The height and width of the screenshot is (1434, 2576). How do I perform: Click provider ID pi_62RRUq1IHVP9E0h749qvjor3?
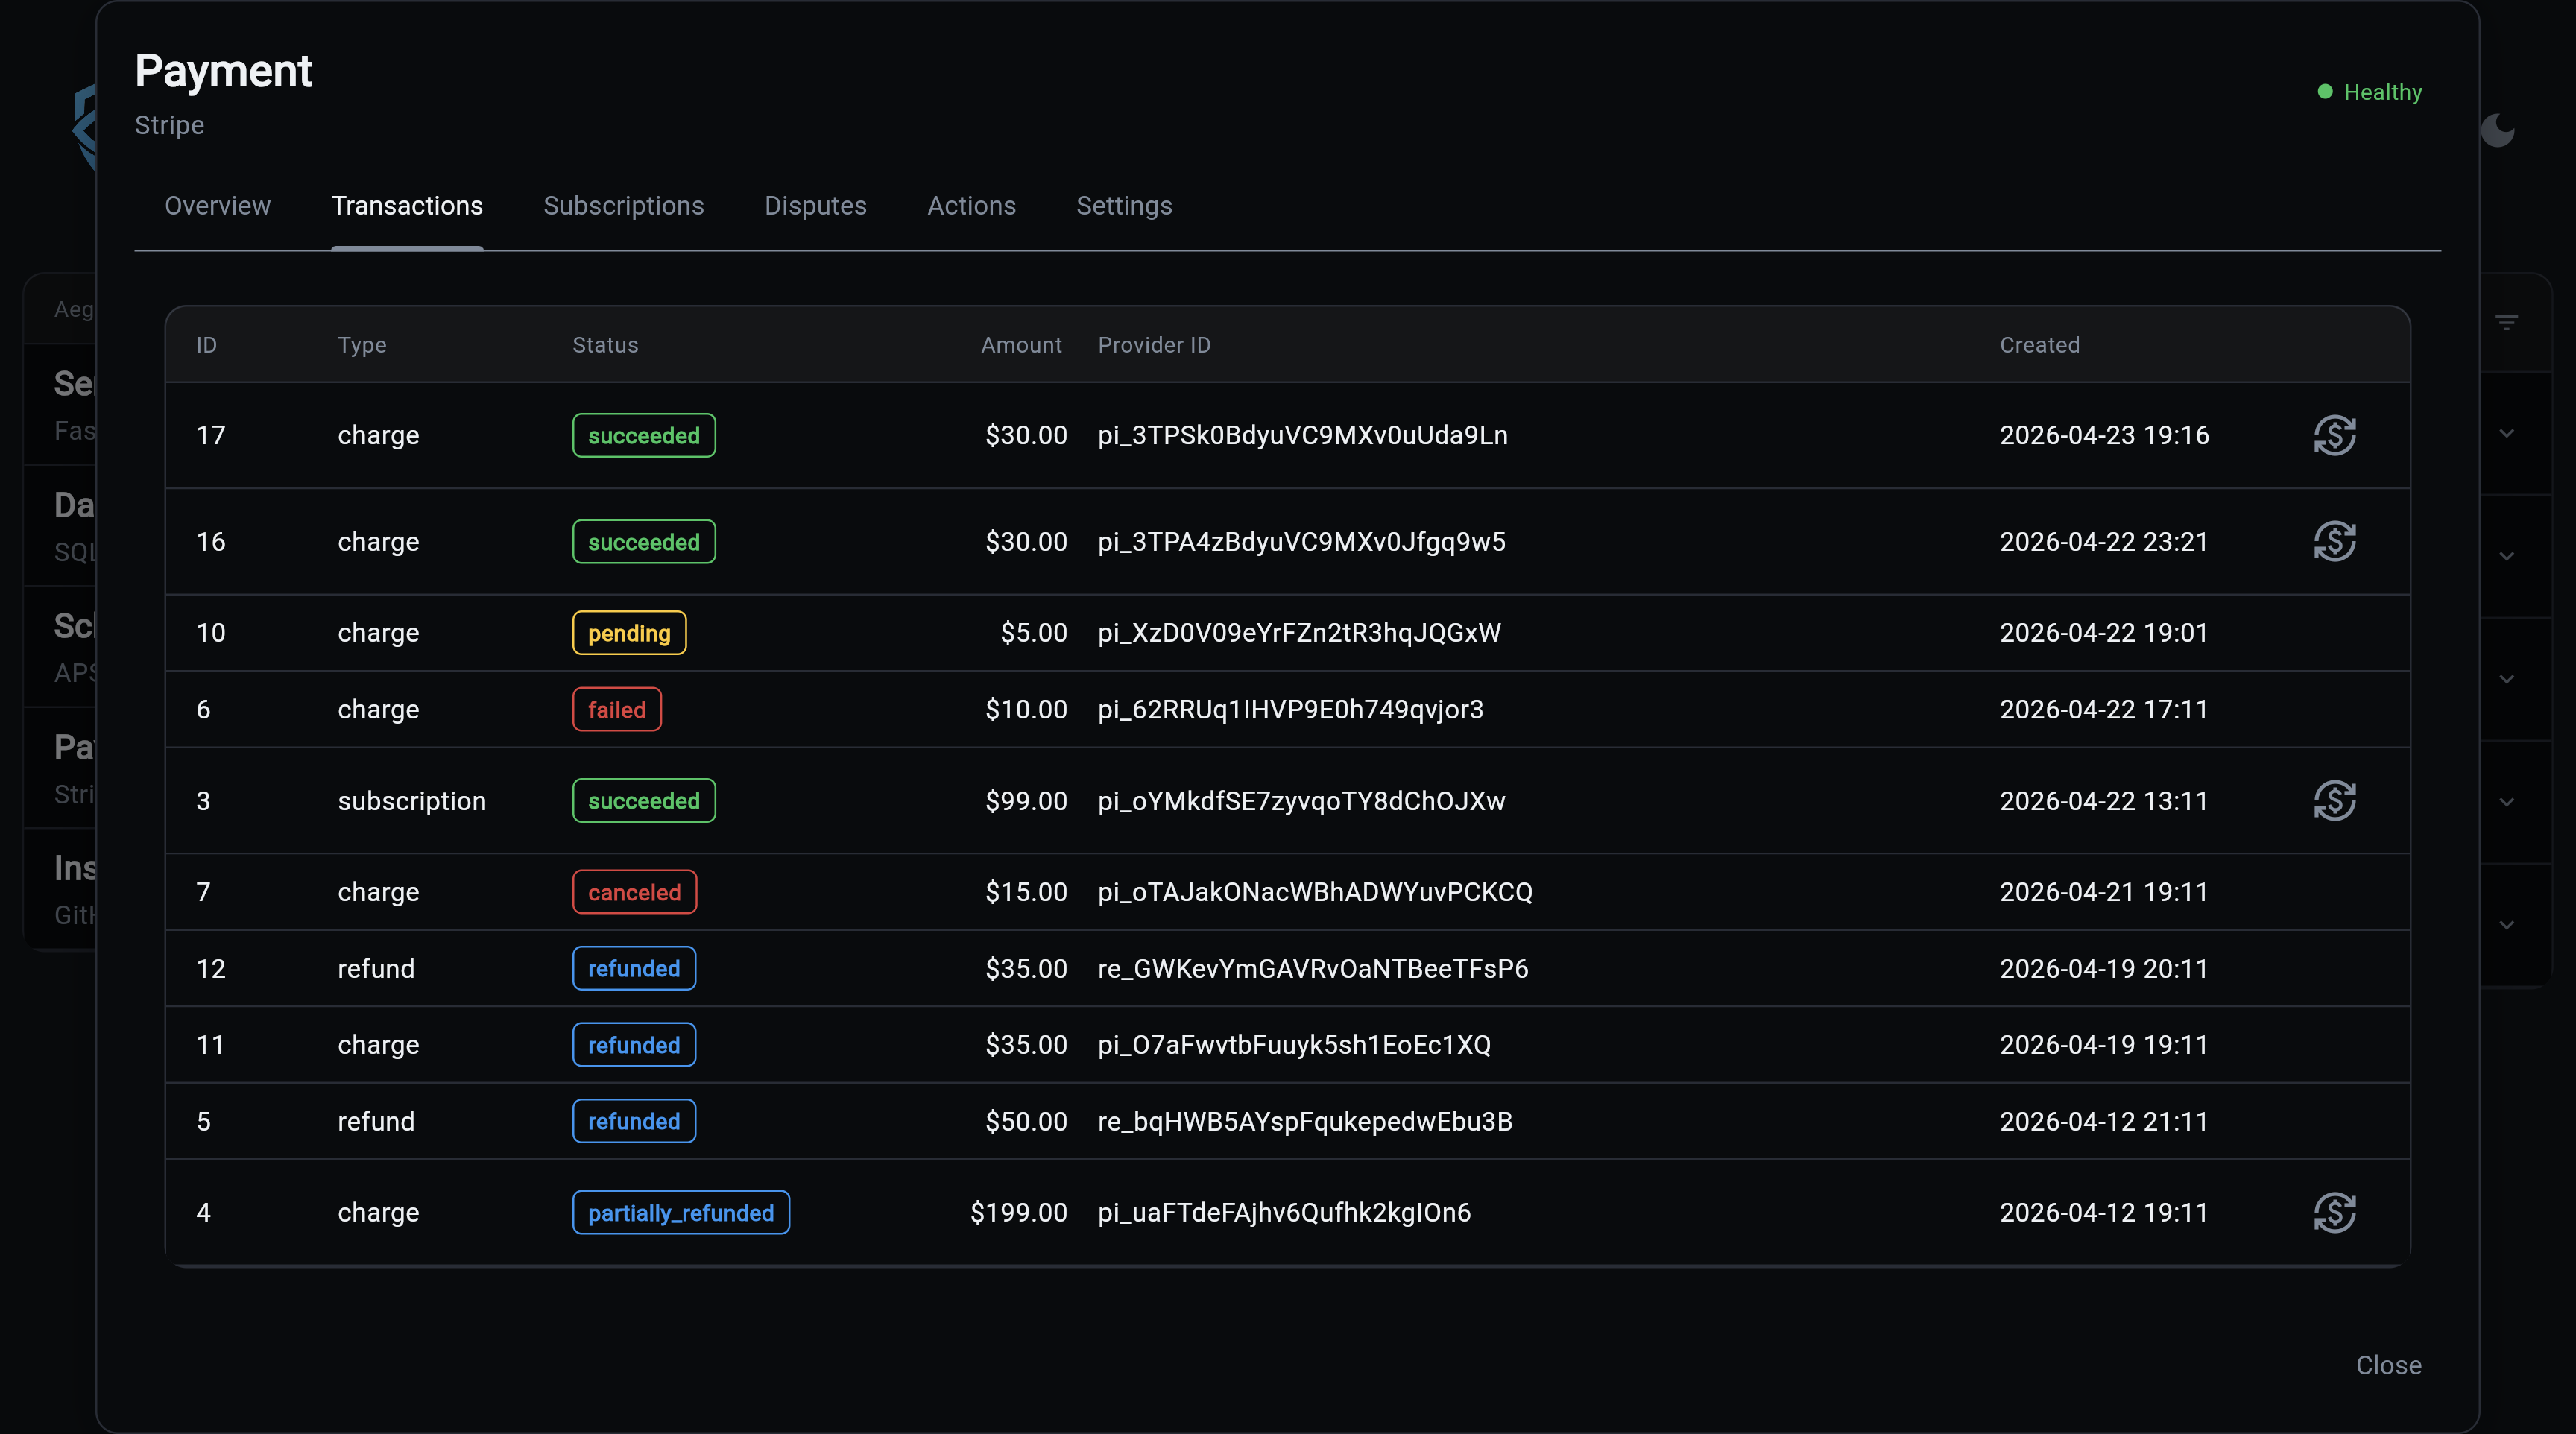(1290, 709)
